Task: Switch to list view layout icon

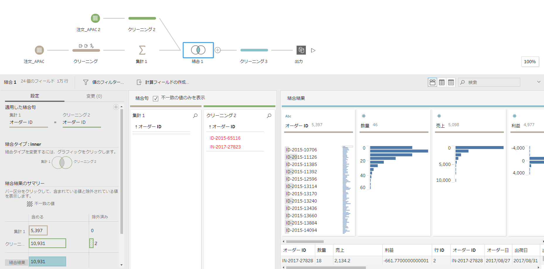Action: coord(451,82)
